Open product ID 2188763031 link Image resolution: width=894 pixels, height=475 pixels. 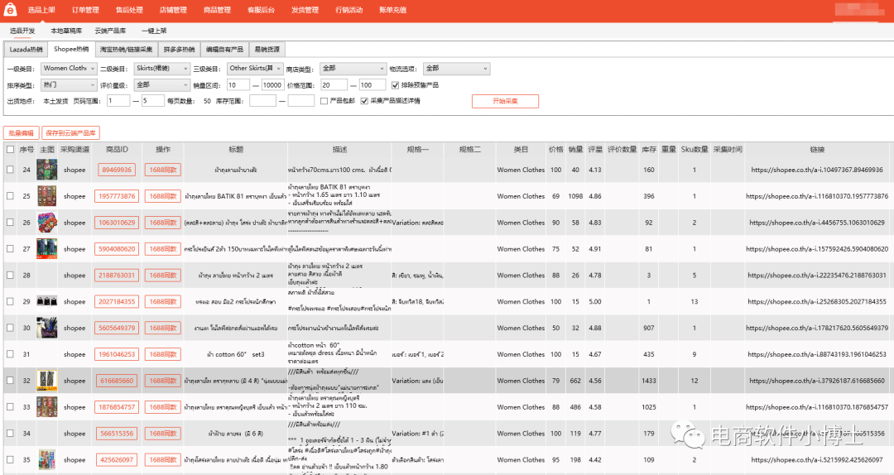pos(116,276)
